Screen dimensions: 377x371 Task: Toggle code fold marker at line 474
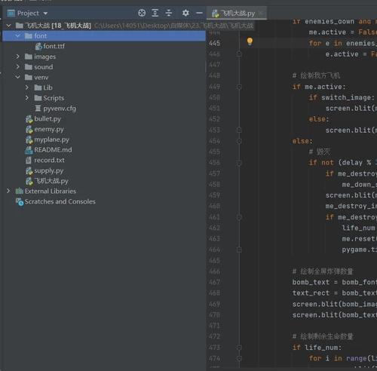pyautogui.click(x=239, y=358)
